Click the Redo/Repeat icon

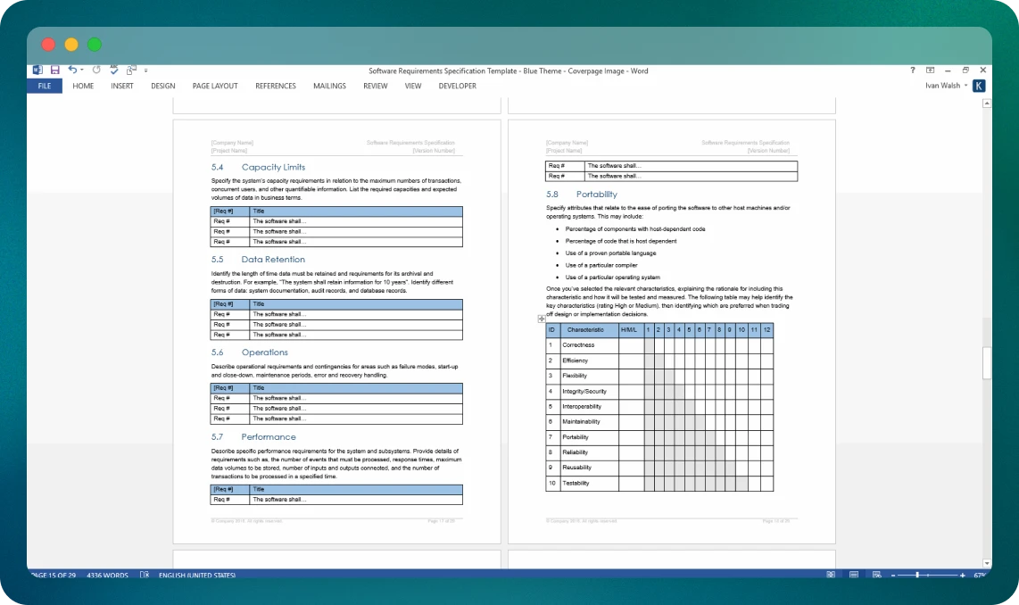pyautogui.click(x=96, y=70)
